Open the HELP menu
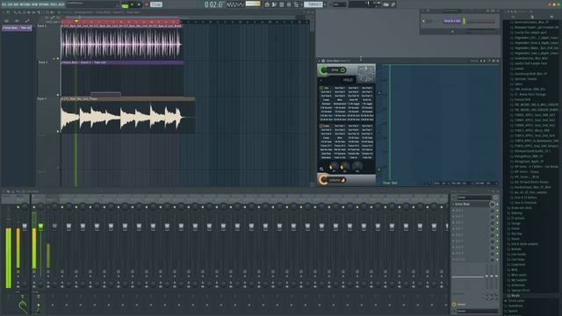The image size is (562, 316). 61,4
